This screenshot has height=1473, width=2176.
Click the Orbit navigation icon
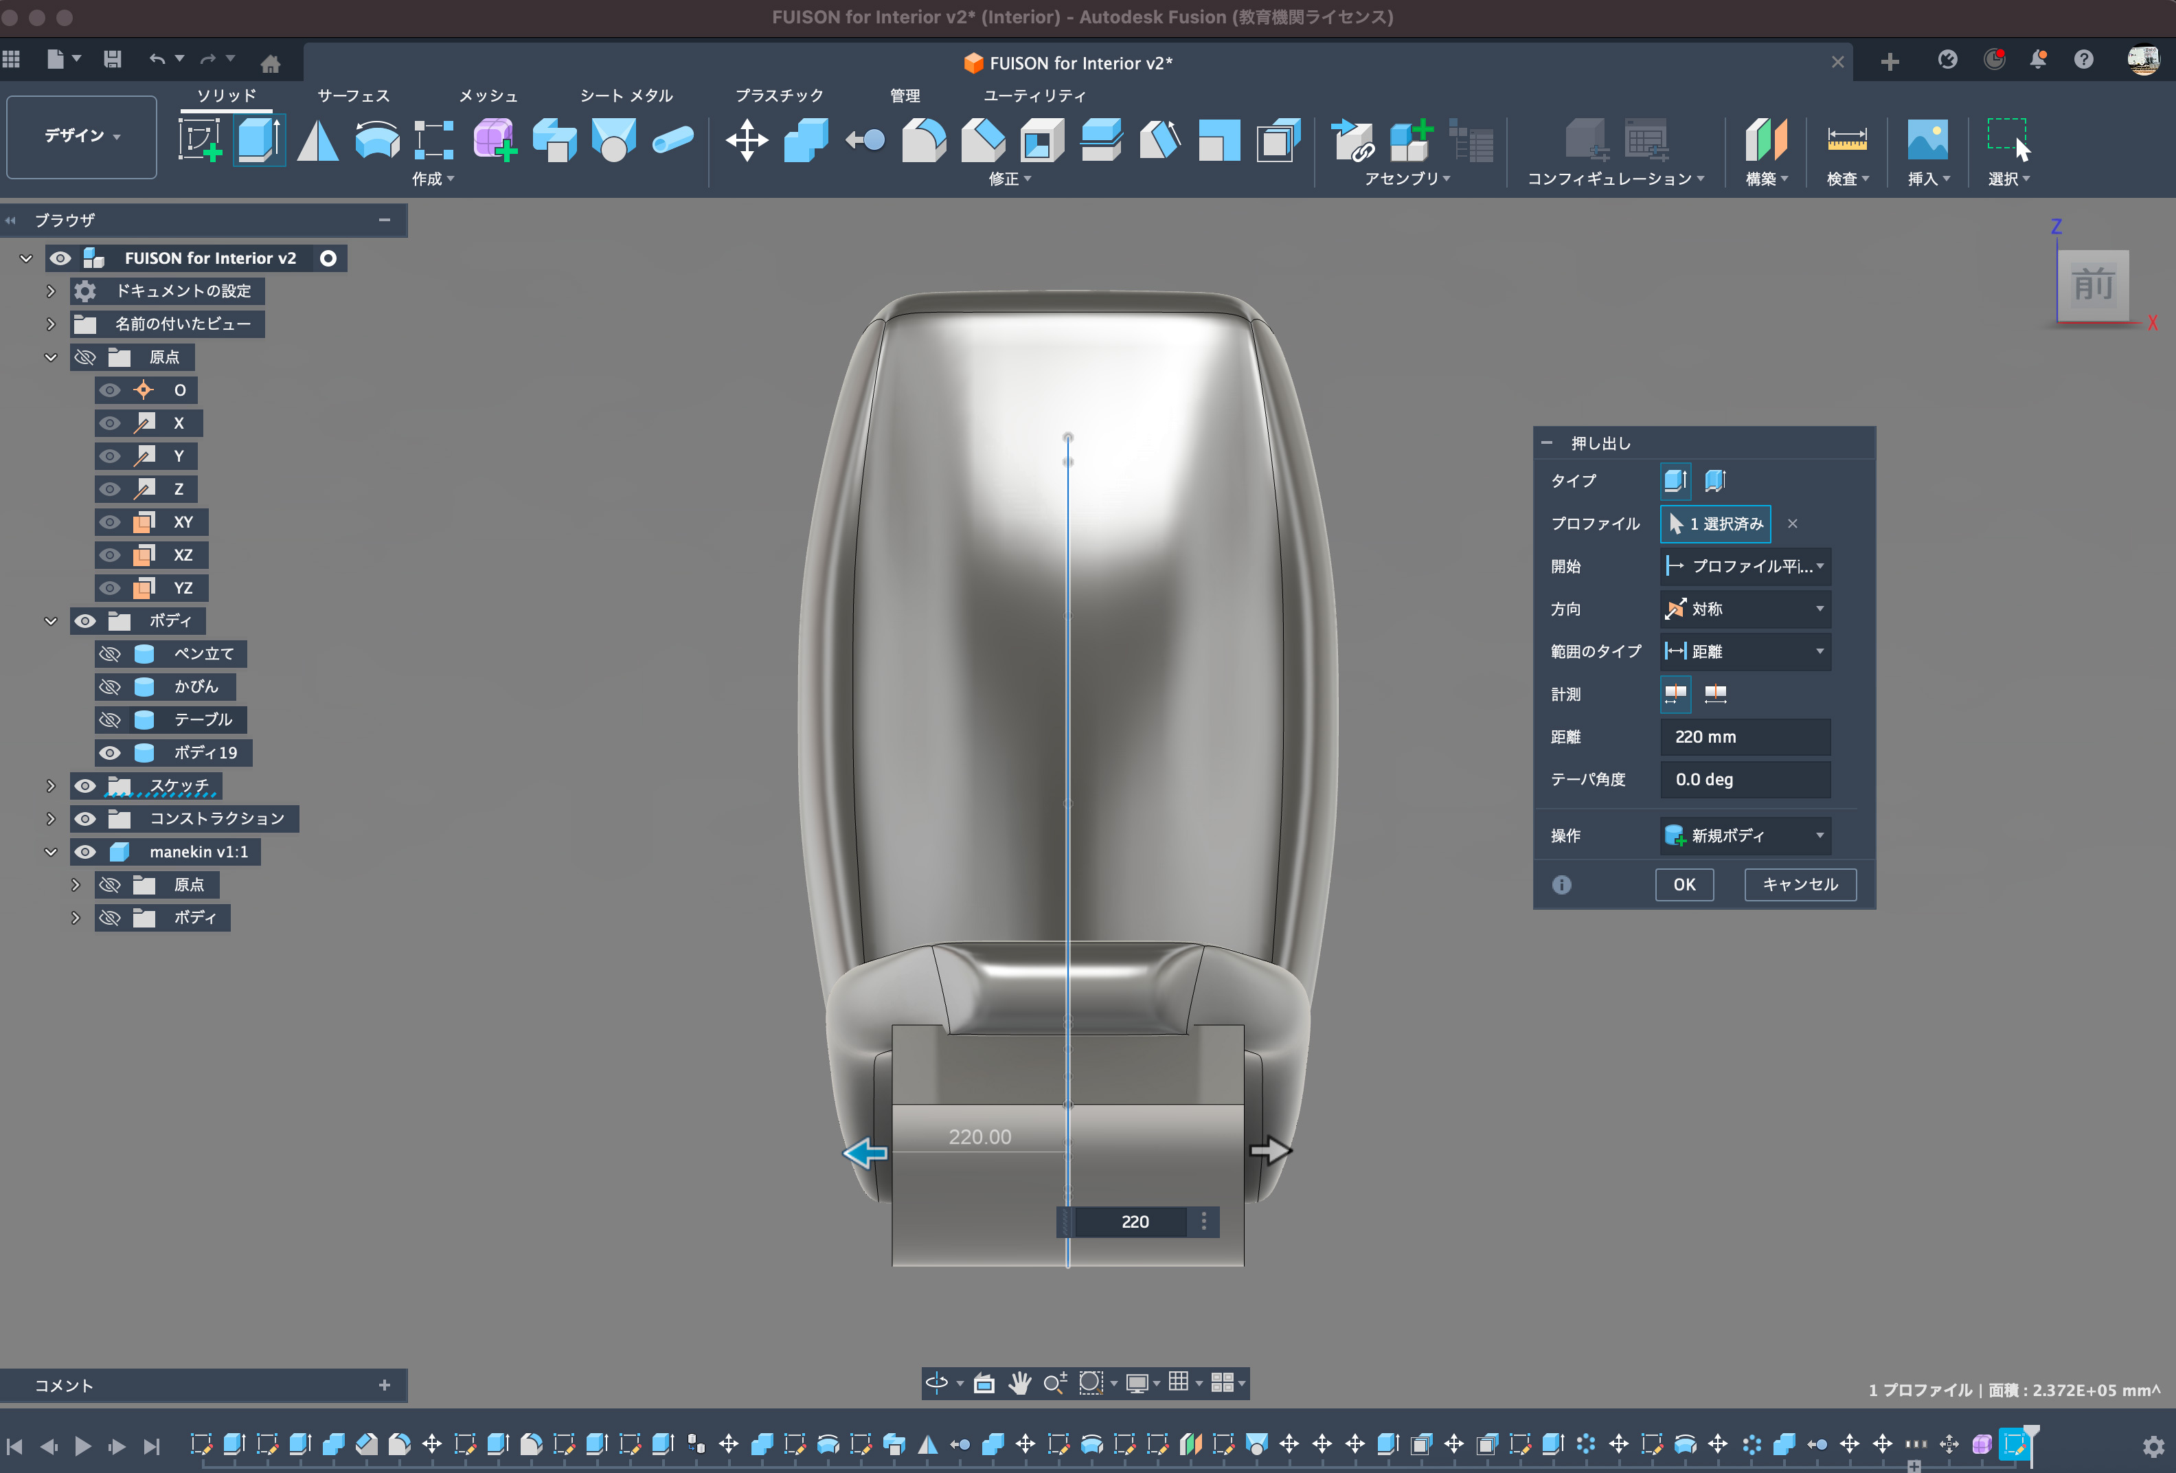936,1382
